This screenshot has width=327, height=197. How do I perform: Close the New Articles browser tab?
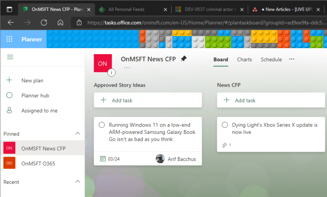pyautogui.click(x=318, y=10)
